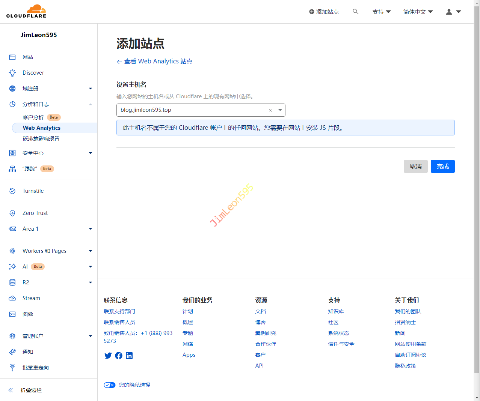Open the Facebook icon link
Viewport: 480px width, 401px height.
click(119, 356)
